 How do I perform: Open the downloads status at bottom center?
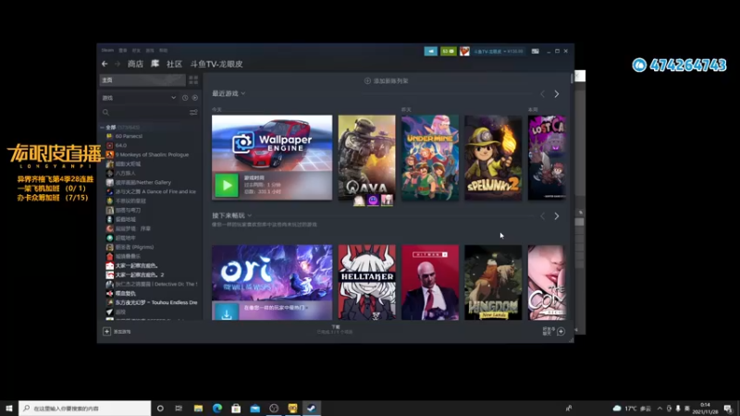[x=335, y=329]
